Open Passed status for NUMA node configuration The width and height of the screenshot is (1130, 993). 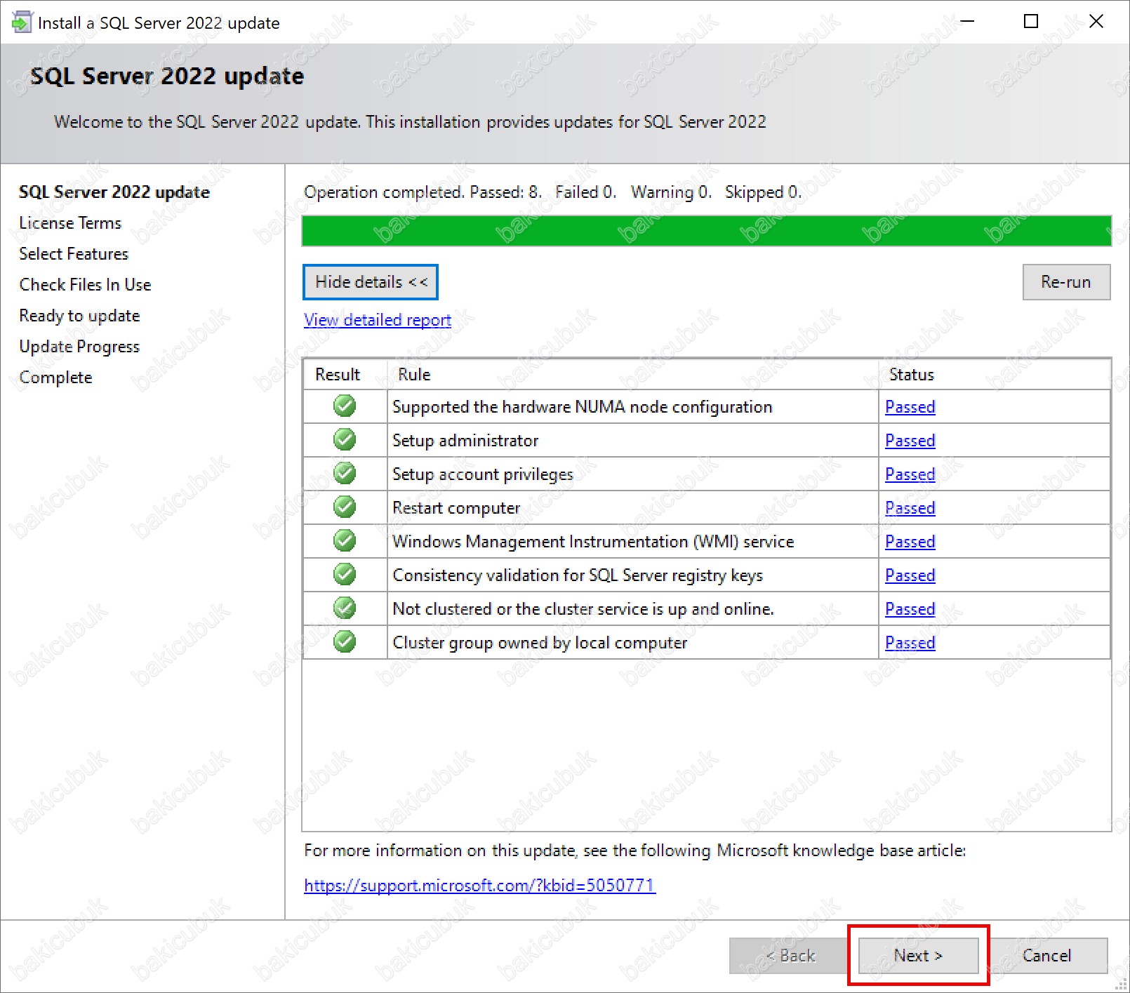[910, 407]
